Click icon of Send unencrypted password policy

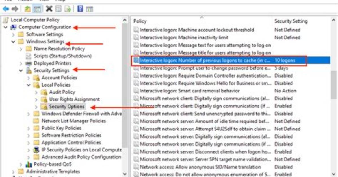tap(136, 114)
